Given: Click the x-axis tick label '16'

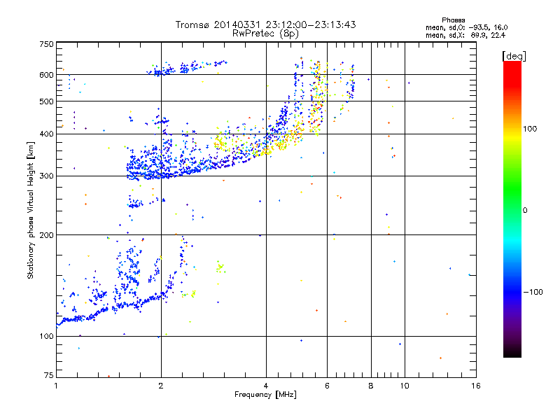Looking at the screenshot, I should (x=476, y=386).
